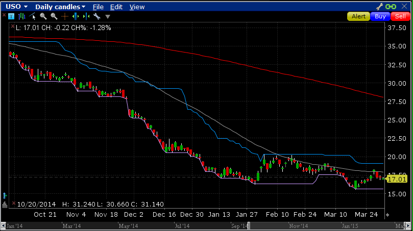Expand the Daily candles period dropdown
Screen dimensions: 413x231
[60, 7]
